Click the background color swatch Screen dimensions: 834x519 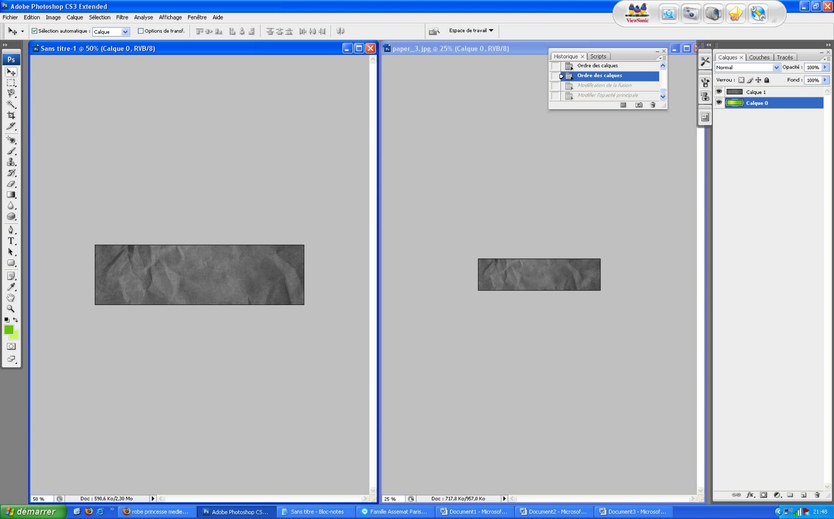point(16,336)
